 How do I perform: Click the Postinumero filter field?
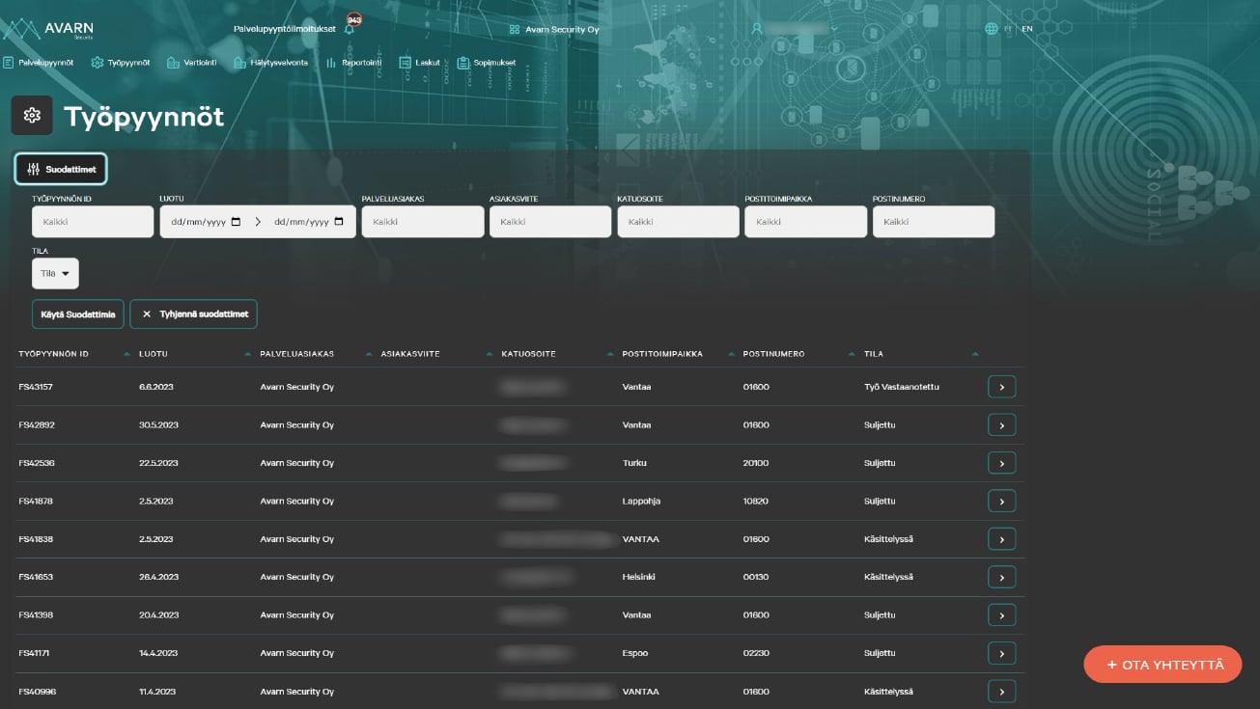tap(934, 222)
